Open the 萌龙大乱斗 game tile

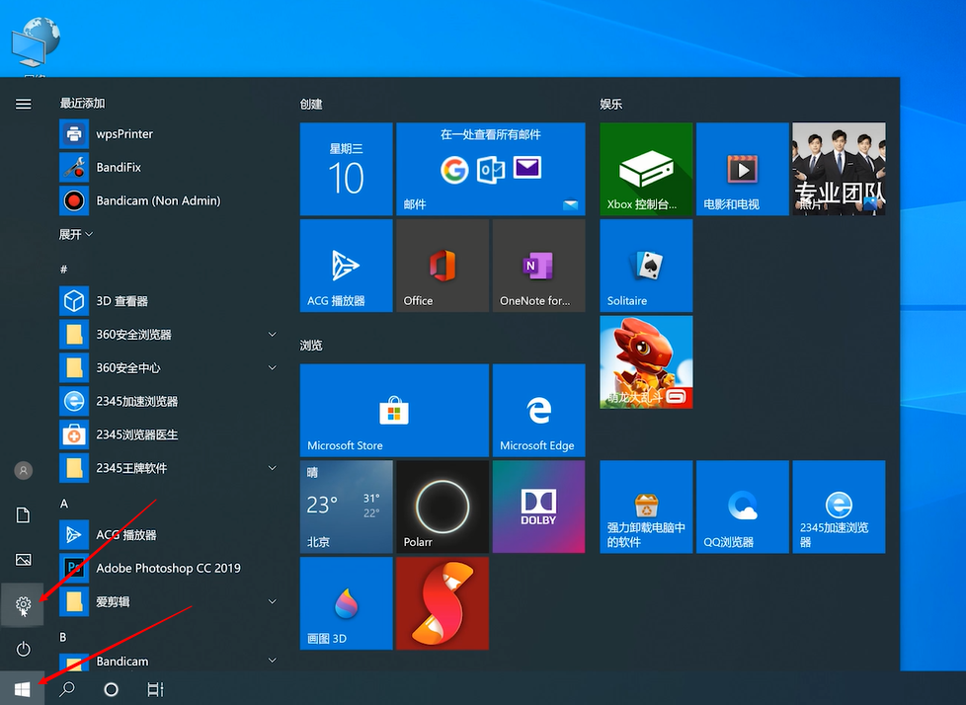tap(646, 362)
